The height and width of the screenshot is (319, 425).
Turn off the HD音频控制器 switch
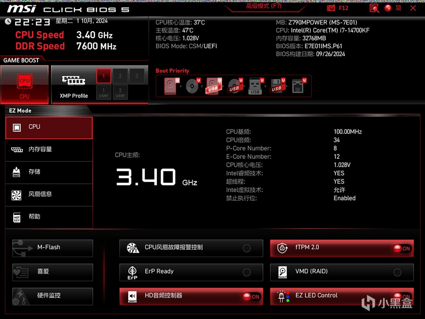point(251,297)
